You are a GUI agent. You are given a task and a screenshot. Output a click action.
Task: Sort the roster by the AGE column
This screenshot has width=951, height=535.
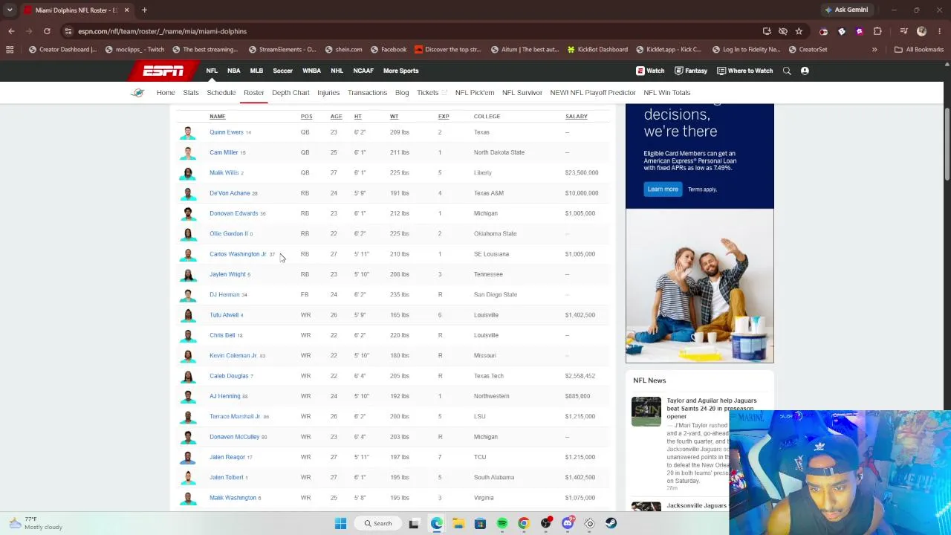click(337, 117)
